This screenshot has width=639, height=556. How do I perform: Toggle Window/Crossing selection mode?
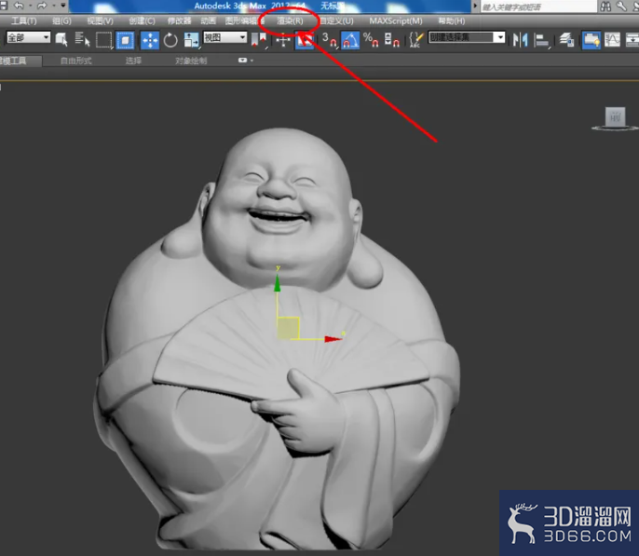coord(125,40)
